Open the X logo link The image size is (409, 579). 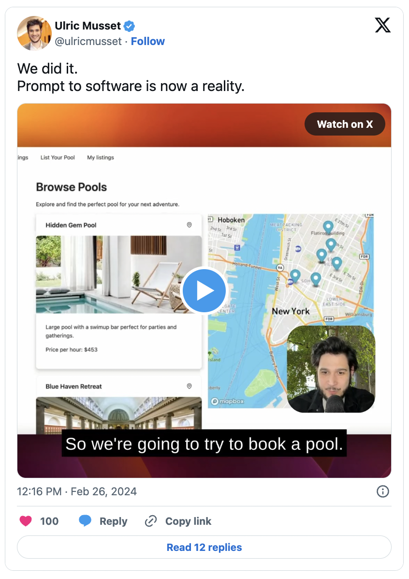tap(382, 25)
